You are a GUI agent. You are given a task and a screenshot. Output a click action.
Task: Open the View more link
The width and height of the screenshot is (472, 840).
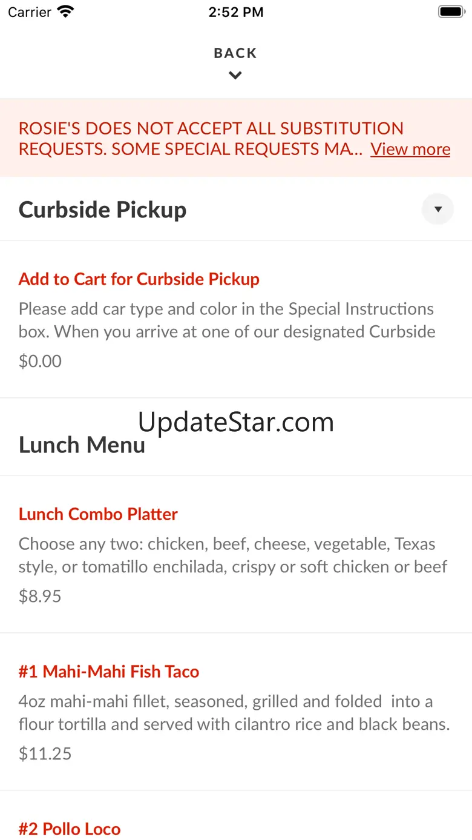pyautogui.click(x=410, y=149)
